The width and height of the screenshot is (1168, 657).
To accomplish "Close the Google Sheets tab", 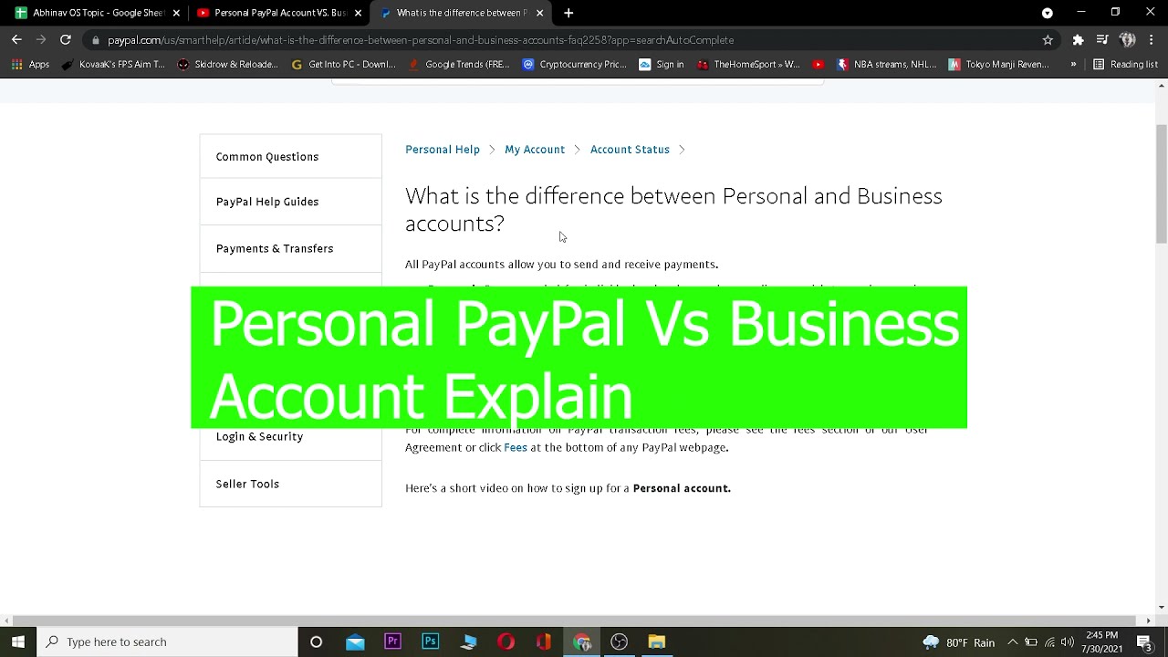I will pos(176,13).
